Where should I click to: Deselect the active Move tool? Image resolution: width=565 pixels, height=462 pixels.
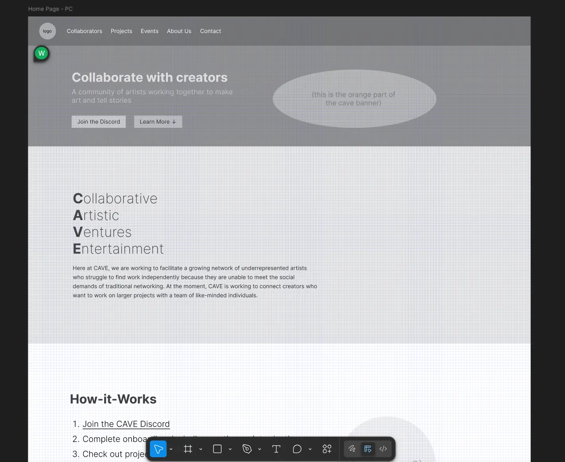click(158, 449)
